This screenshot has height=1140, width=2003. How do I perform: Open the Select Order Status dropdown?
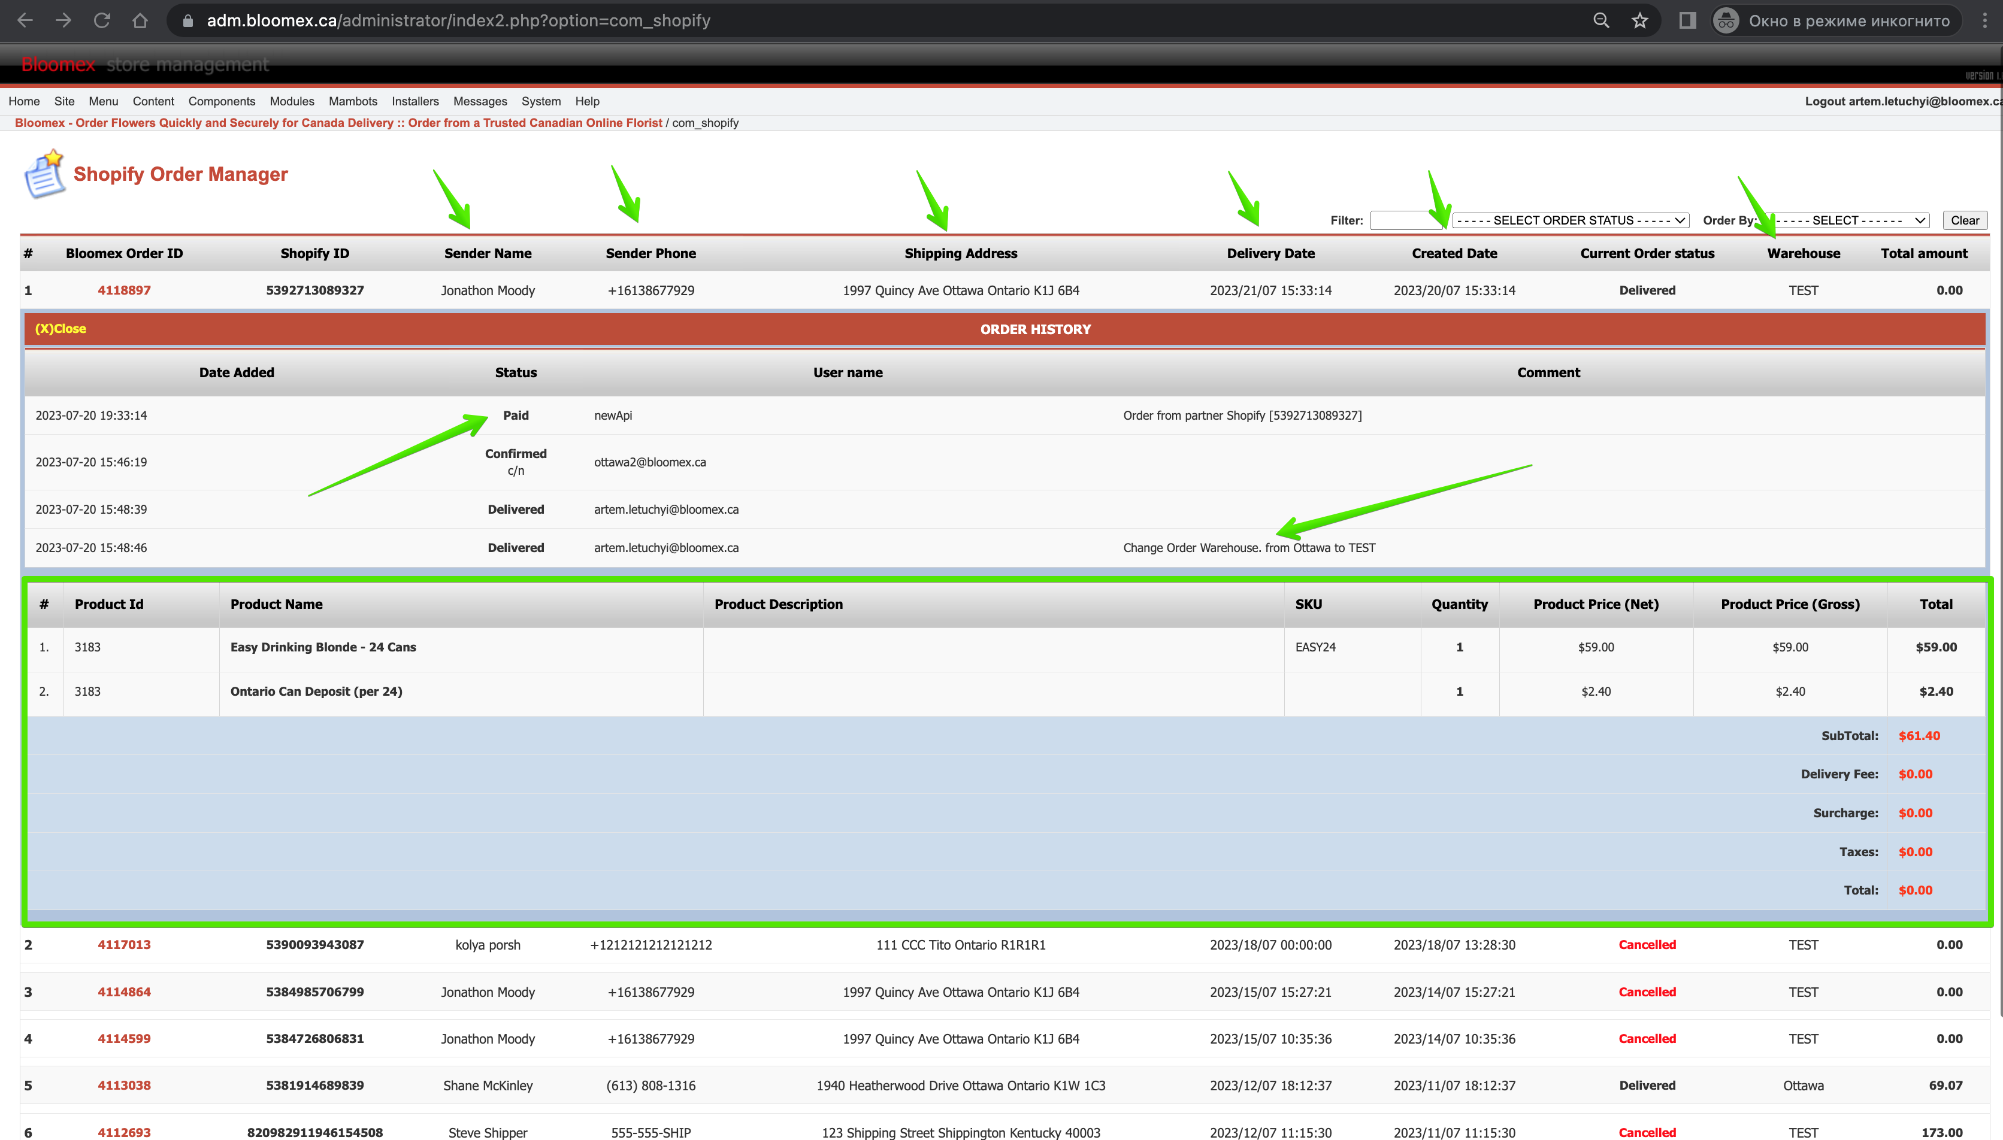coord(1570,220)
